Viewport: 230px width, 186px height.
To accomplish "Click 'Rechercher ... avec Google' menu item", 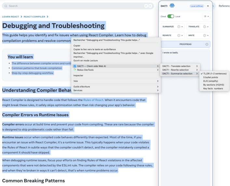I will (116, 53).
